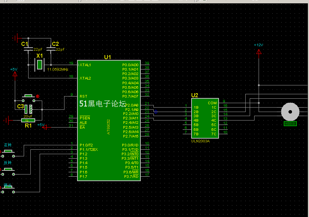The height and width of the screenshot is (217, 309).
Task: Click the 22pF value beside C1
Action: (38, 49)
